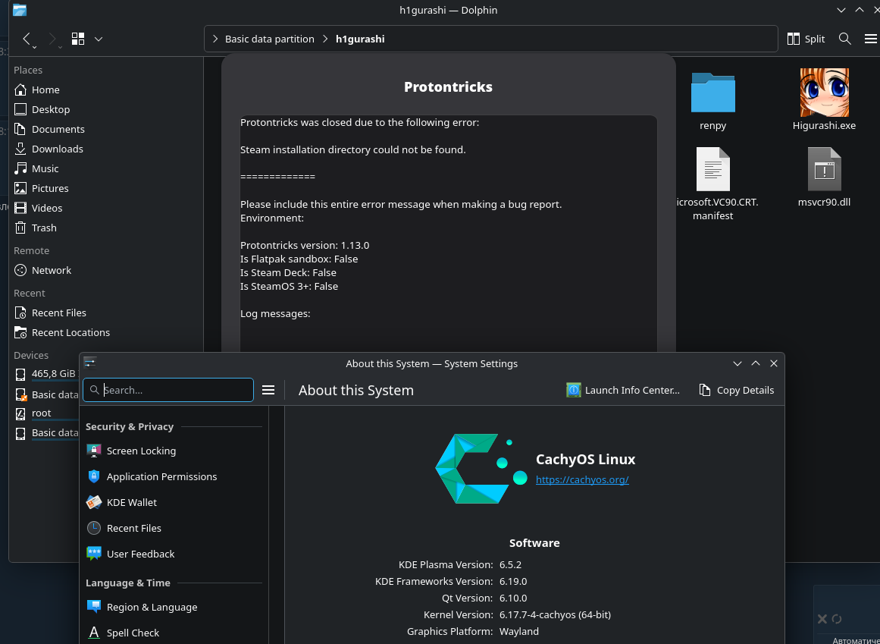Open the renpy folder
Screen dimensions: 880x644
tap(712, 93)
